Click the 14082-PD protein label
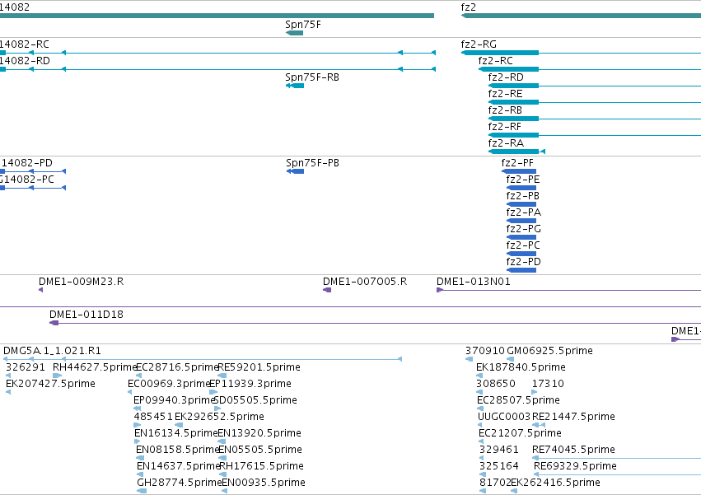 (x=27, y=163)
